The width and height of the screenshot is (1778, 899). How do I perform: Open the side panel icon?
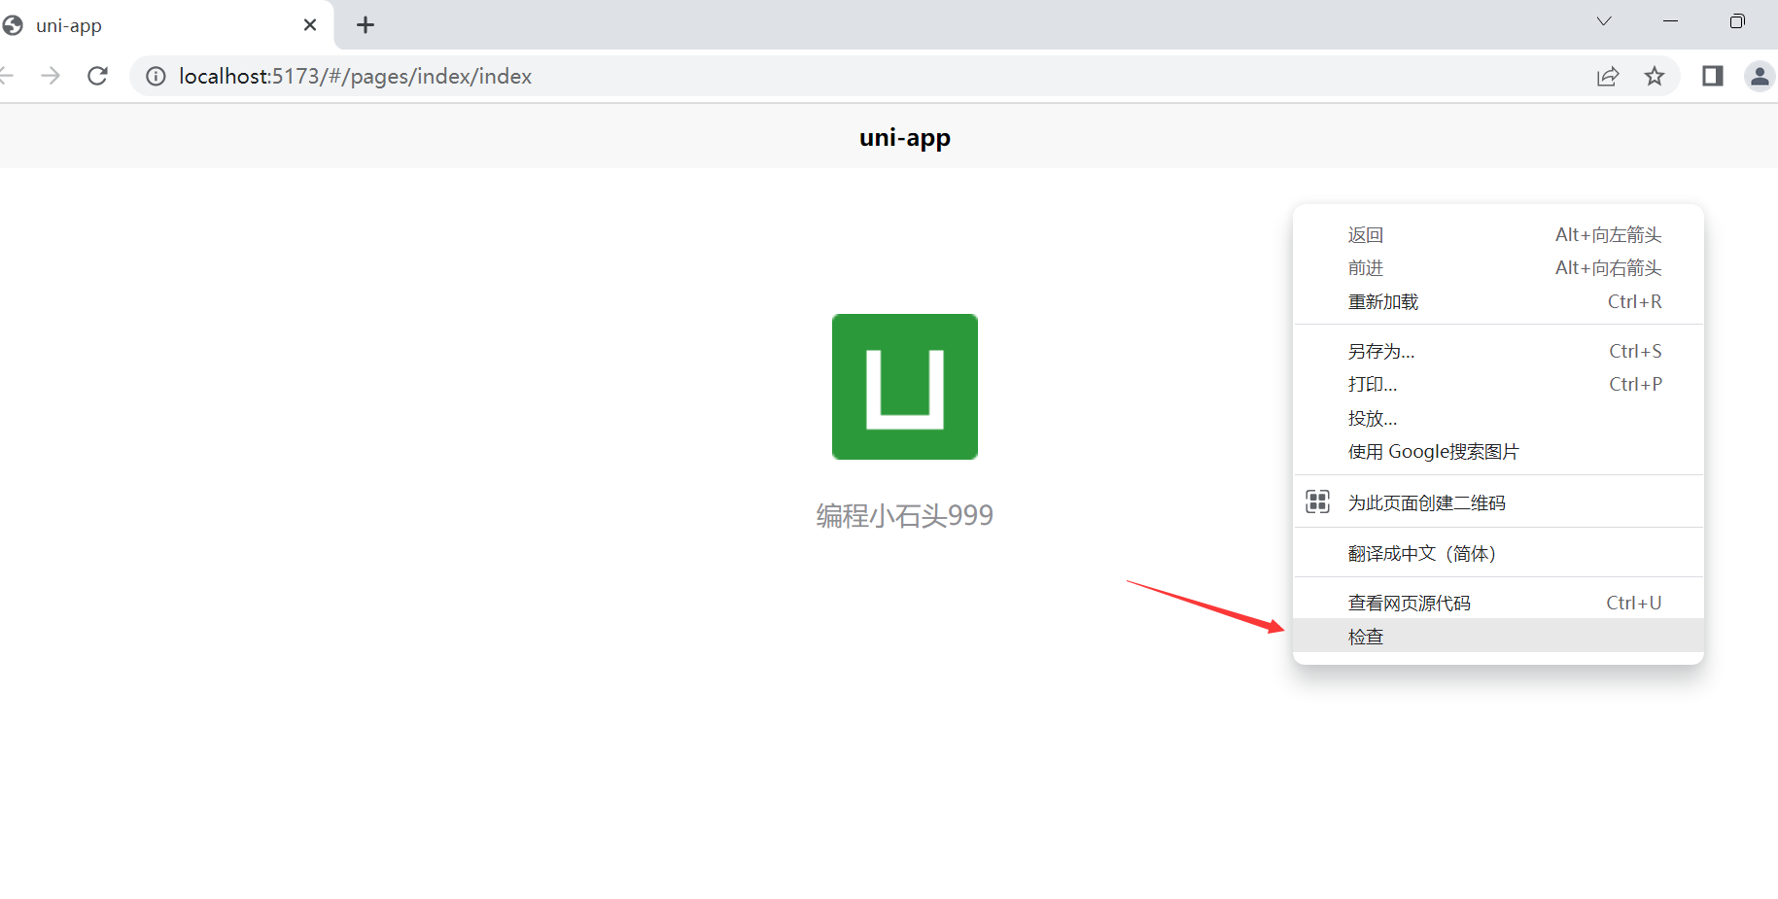point(1713,76)
